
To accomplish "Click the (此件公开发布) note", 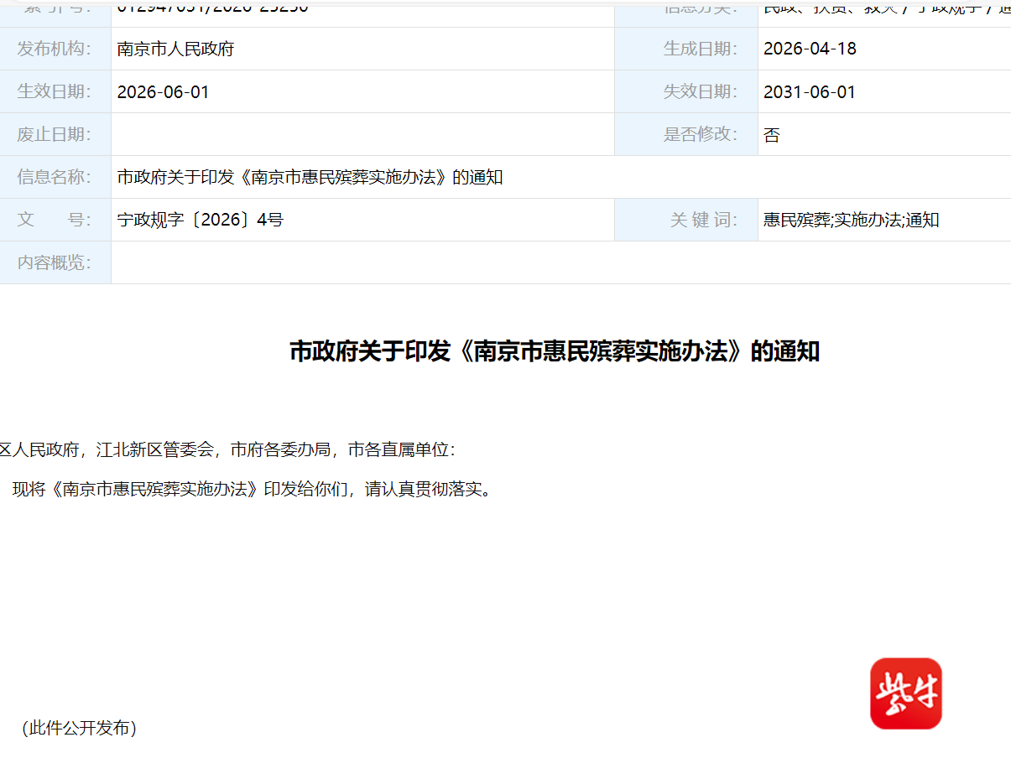I will [x=79, y=728].
